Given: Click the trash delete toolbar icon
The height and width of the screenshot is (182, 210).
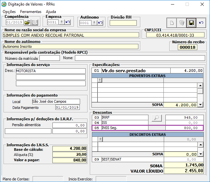Looking at the screenshot, I should point(182,23).
